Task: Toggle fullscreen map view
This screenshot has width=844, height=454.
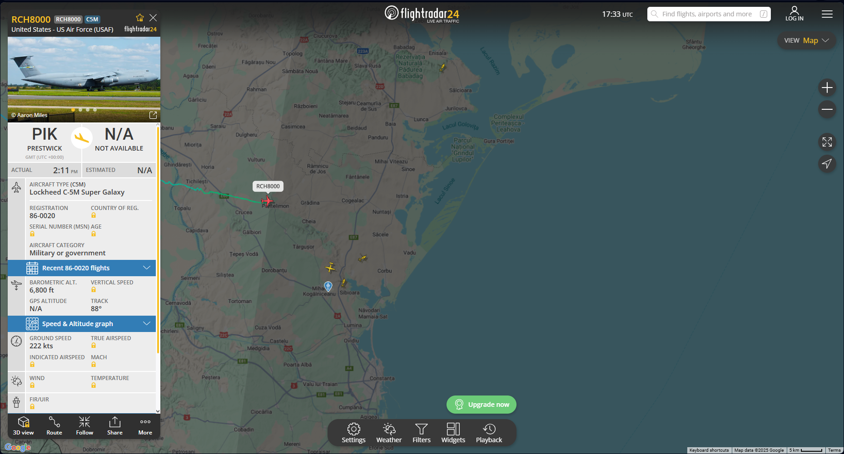Action: [x=827, y=142]
